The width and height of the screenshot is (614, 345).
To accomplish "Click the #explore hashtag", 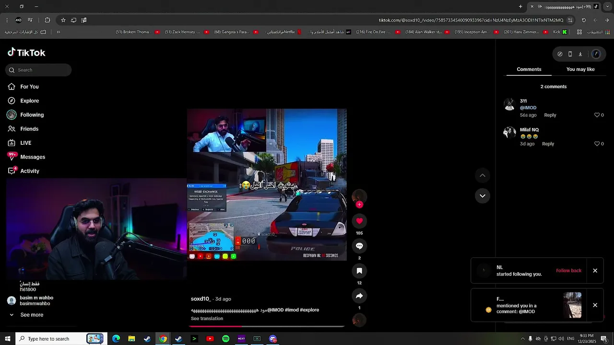I will click(x=309, y=310).
